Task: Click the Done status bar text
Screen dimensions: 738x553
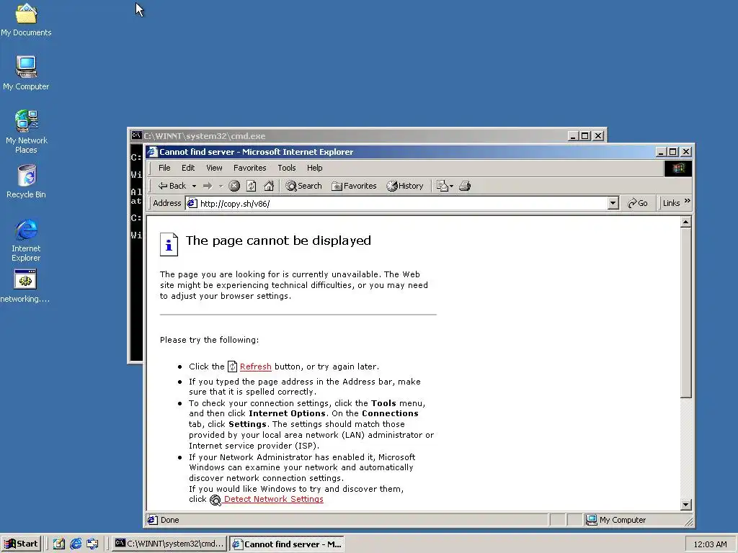Action: click(169, 520)
